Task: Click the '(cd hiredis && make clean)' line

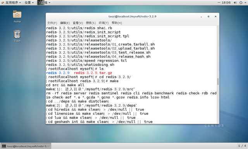Action: (x=95, y=109)
